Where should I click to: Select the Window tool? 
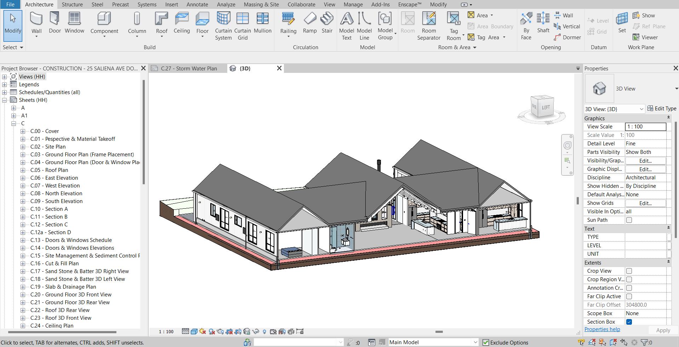(74, 23)
